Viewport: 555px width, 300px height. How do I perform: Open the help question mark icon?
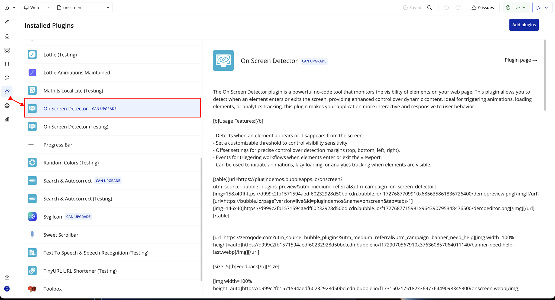tap(7, 278)
